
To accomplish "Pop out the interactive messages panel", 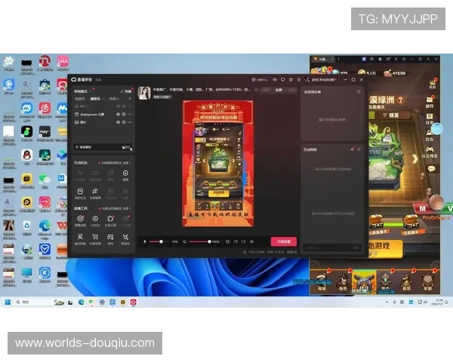I will (x=359, y=149).
